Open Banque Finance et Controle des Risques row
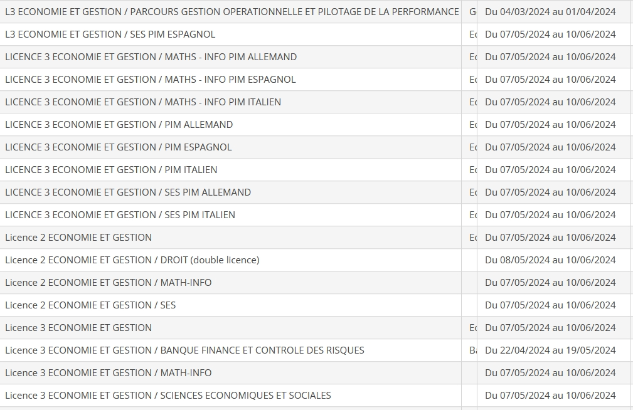The image size is (633, 410). tap(315, 350)
